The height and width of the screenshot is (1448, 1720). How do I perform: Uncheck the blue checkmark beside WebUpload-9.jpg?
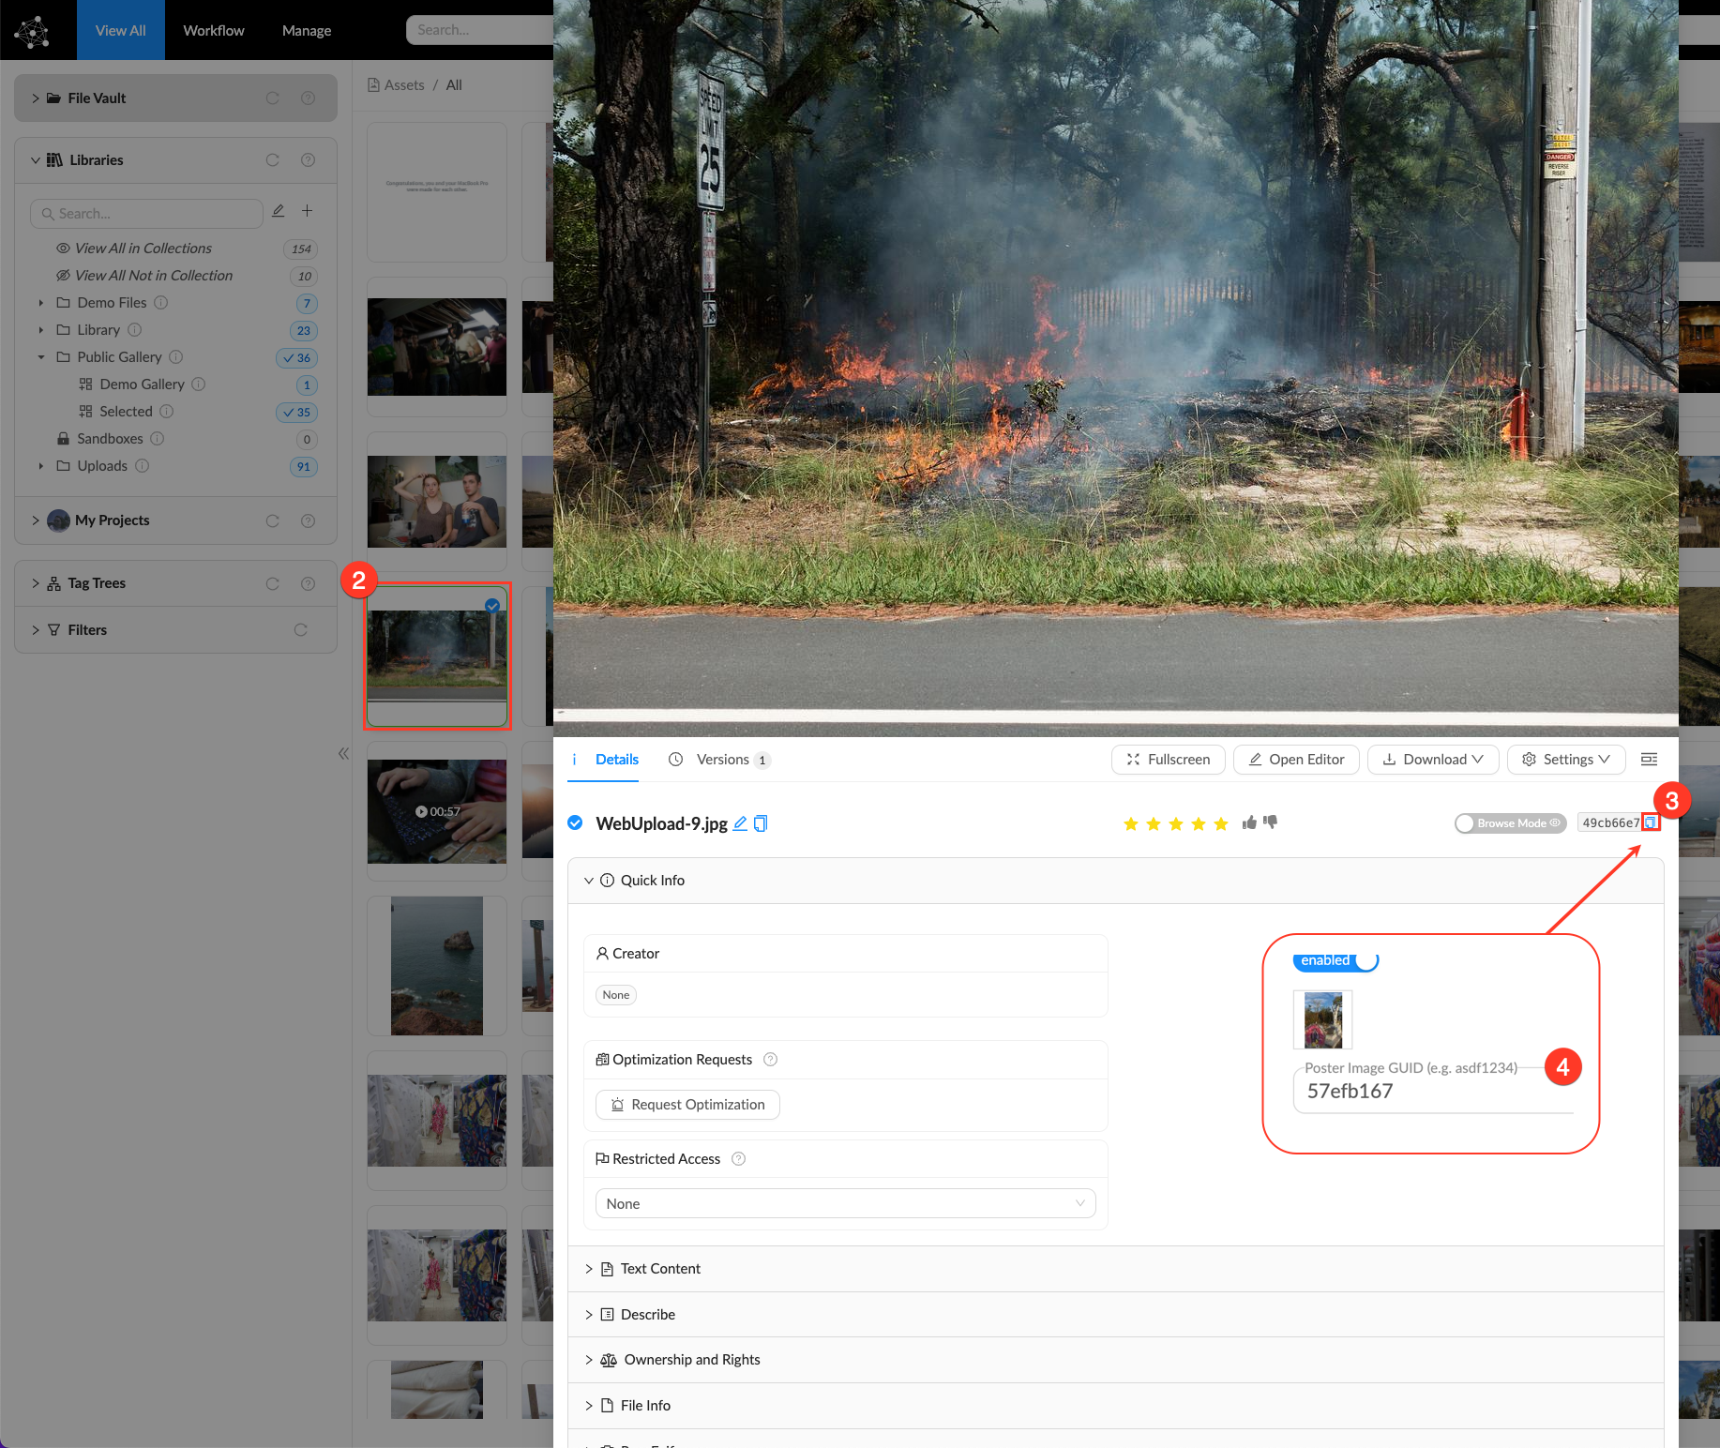coord(575,823)
